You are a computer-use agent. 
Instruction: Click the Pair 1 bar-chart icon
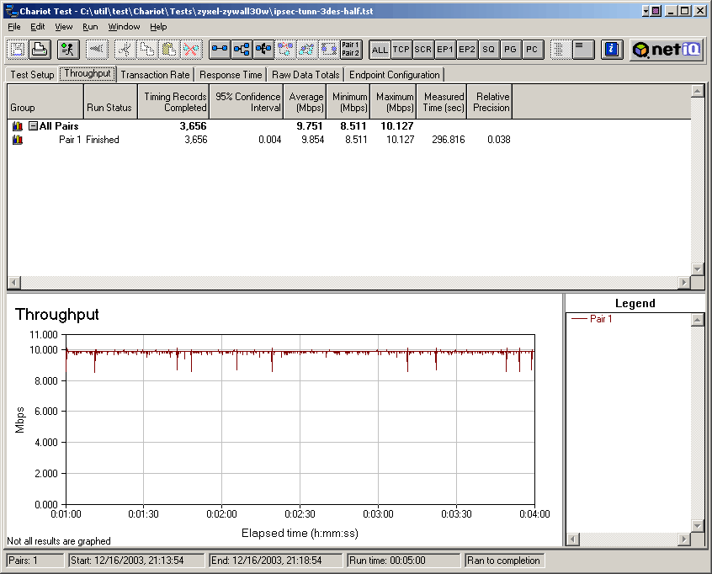coord(17,140)
